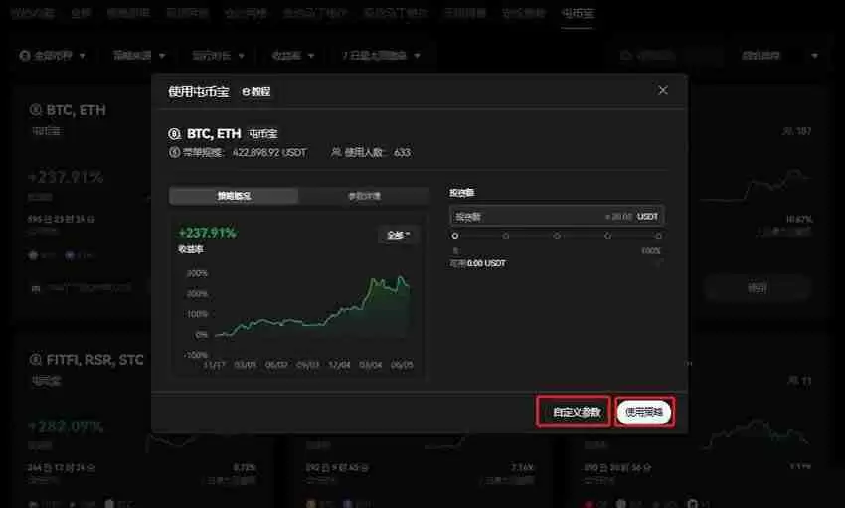Click the +237.91% yield value in dialog
Screen dimensions: 845x508
click(207, 233)
